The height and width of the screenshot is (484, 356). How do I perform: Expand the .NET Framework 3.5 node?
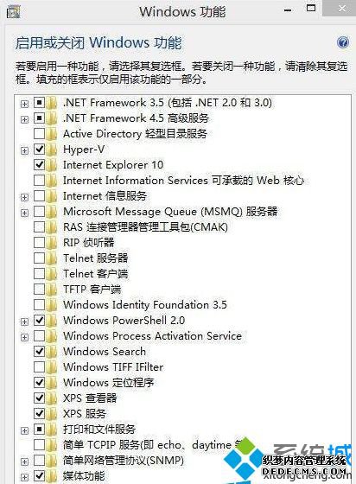coord(24,104)
